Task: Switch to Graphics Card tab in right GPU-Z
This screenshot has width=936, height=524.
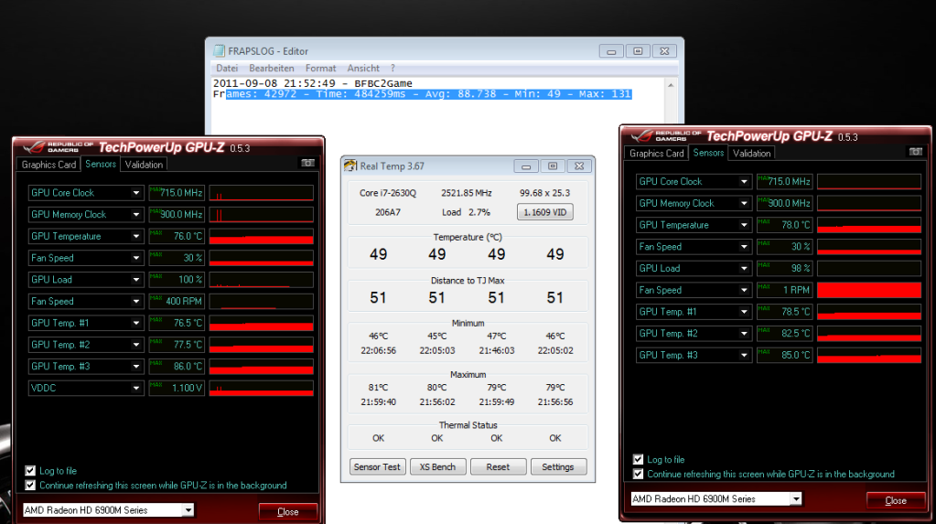Action: coord(657,154)
